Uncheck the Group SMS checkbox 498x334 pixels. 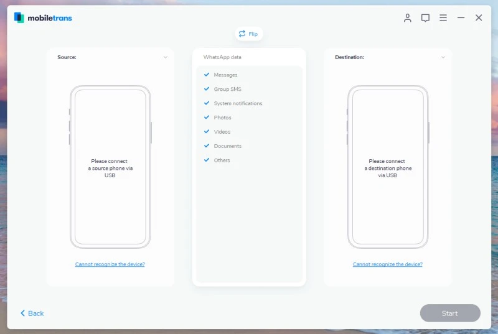pos(207,89)
